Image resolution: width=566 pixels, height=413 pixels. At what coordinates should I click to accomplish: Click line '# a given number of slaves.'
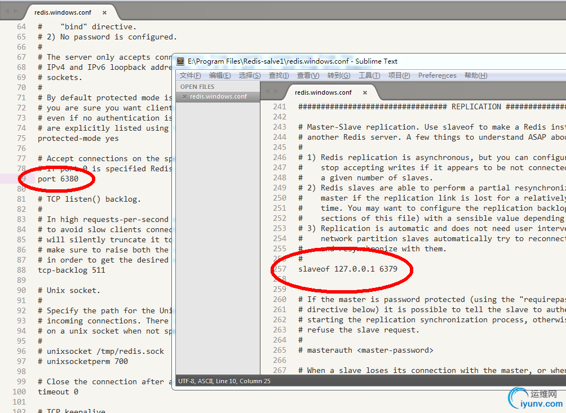tap(365, 178)
